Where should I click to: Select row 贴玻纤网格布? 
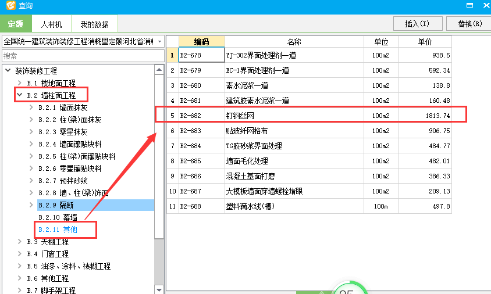coord(309,131)
